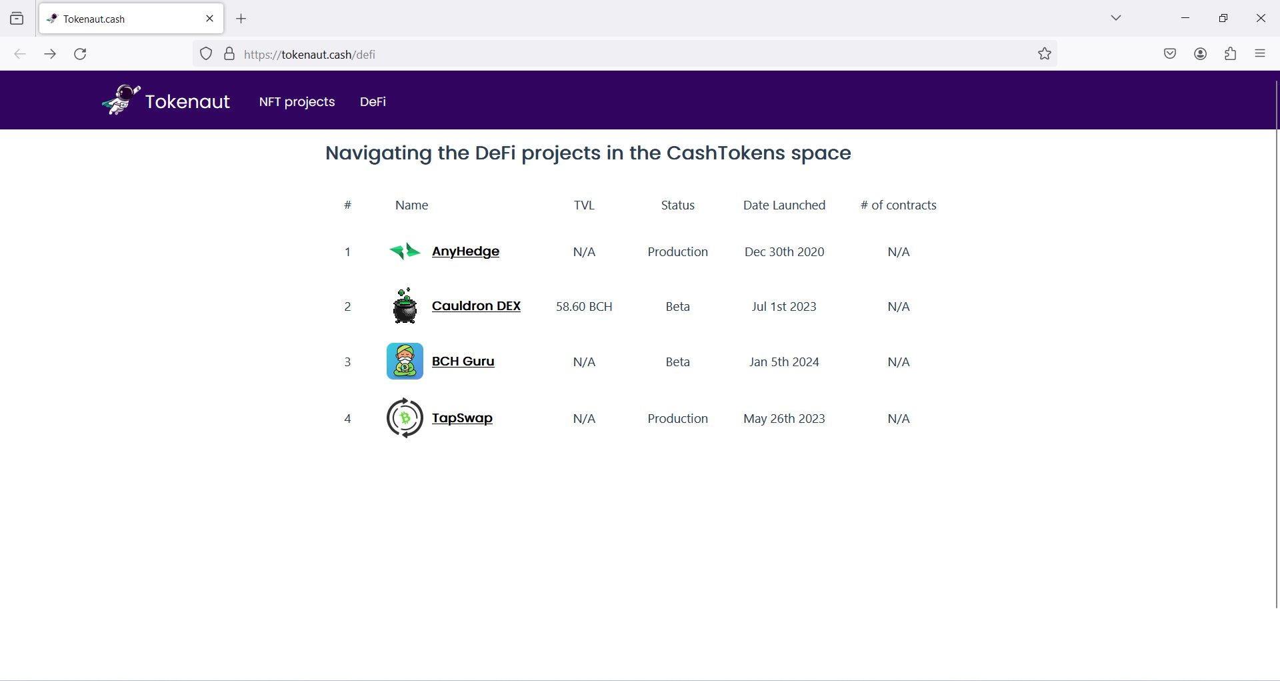
Task: Go to NFT projects navigation item
Action: 297,101
